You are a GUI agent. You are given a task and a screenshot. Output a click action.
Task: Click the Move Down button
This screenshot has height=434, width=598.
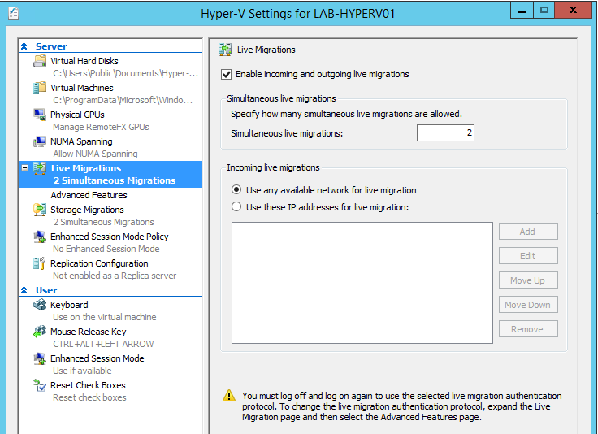point(528,305)
